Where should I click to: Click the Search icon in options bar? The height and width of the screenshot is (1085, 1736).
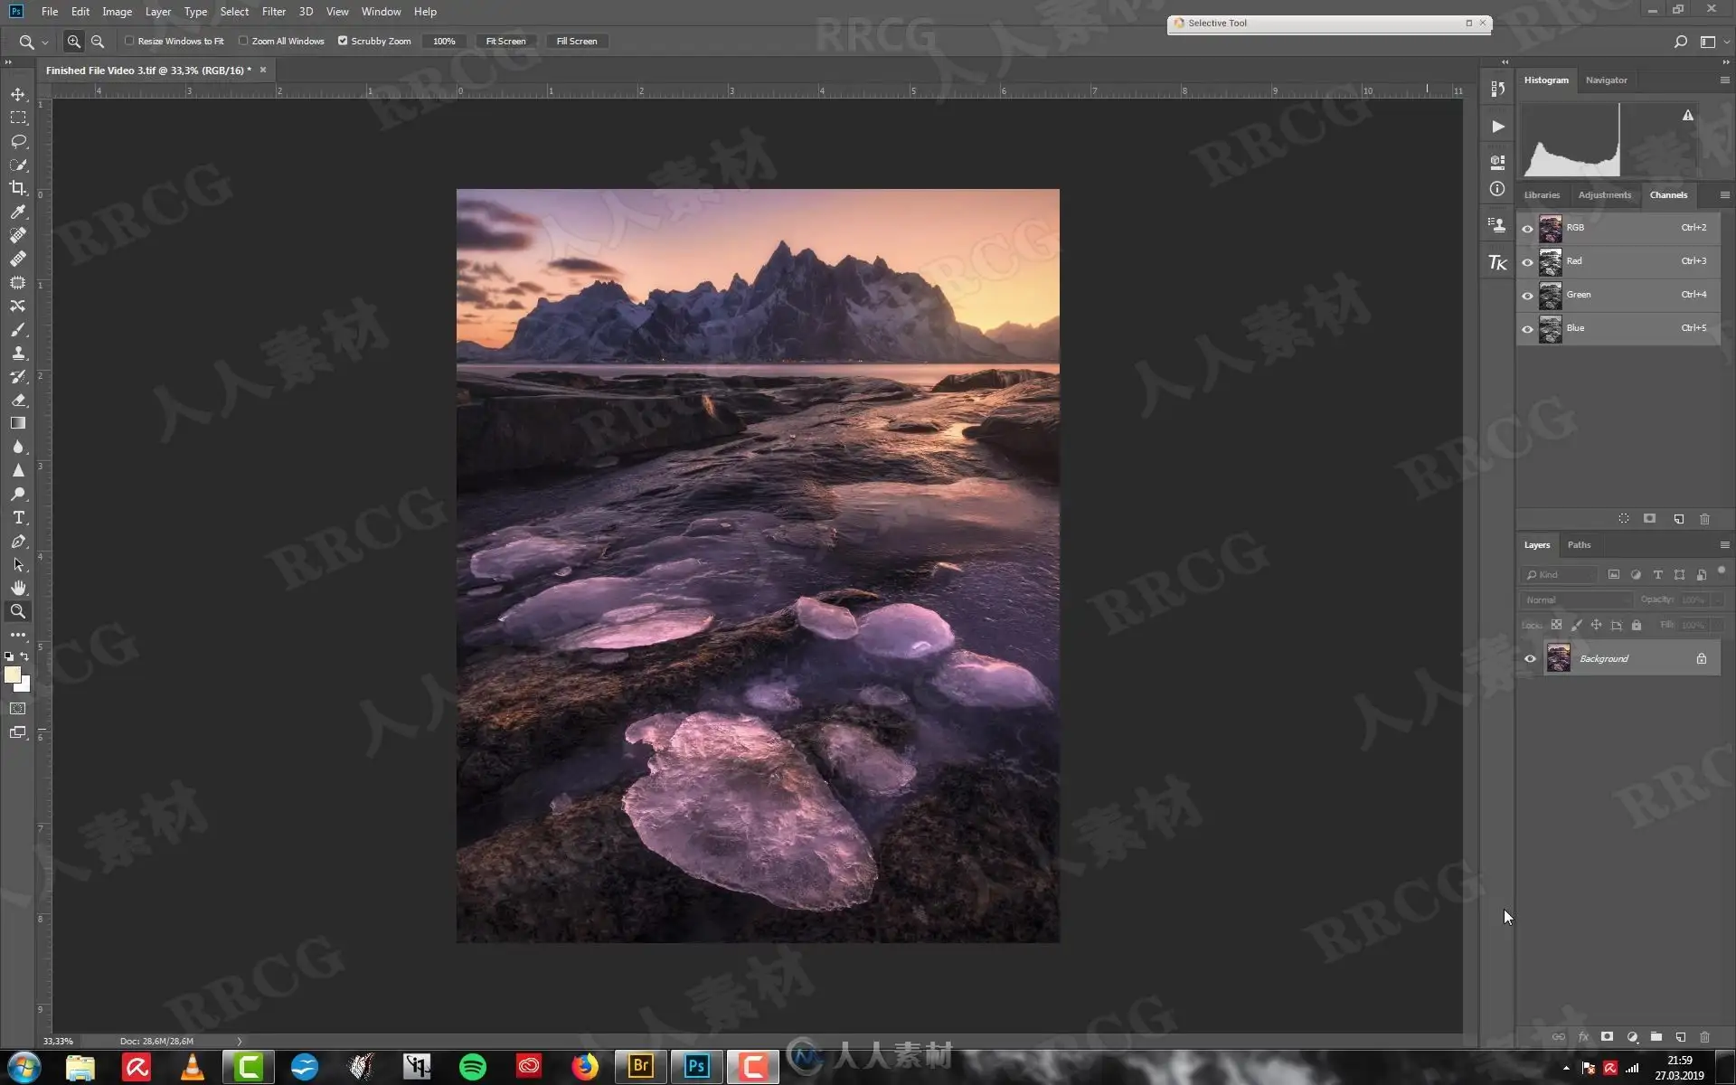click(x=1680, y=41)
